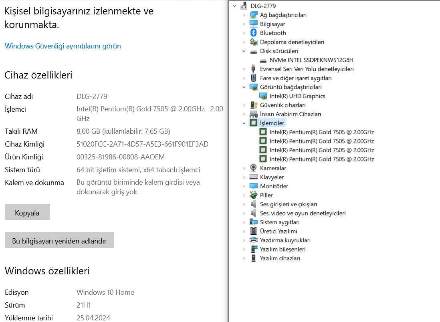The height and width of the screenshot is (322, 440).
Task: Click the Monitörler screen icon
Action: coord(253,186)
